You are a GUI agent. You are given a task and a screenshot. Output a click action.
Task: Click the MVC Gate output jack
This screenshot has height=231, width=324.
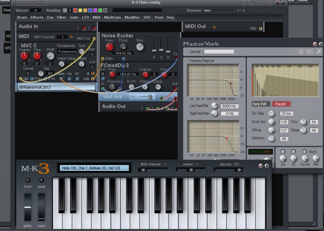93,78
